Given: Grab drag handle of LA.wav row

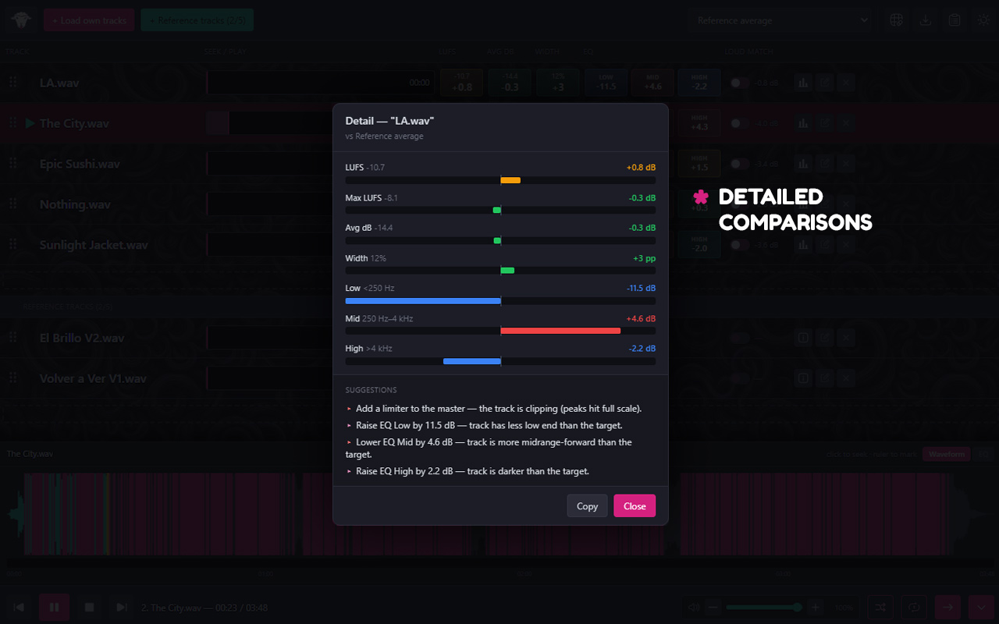Looking at the screenshot, I should click(12, 83).
